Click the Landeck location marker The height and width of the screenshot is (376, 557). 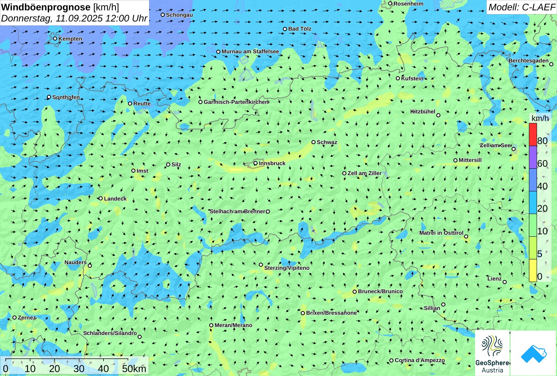(x=101, y=199)
